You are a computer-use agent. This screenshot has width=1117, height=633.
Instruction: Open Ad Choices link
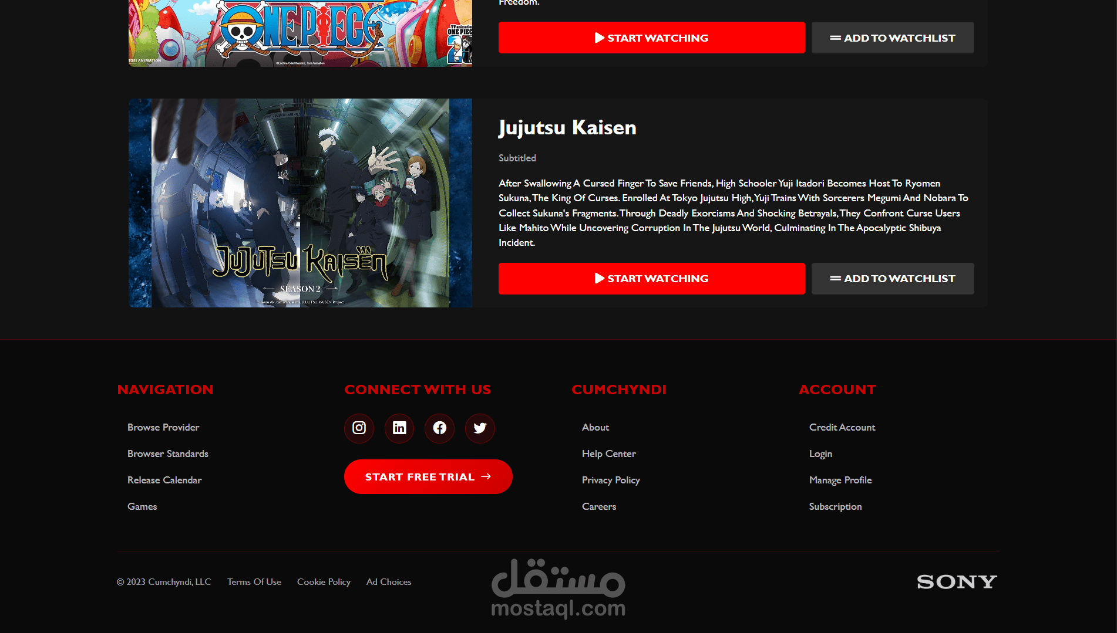pyautogui.click(x=389, y=582)
